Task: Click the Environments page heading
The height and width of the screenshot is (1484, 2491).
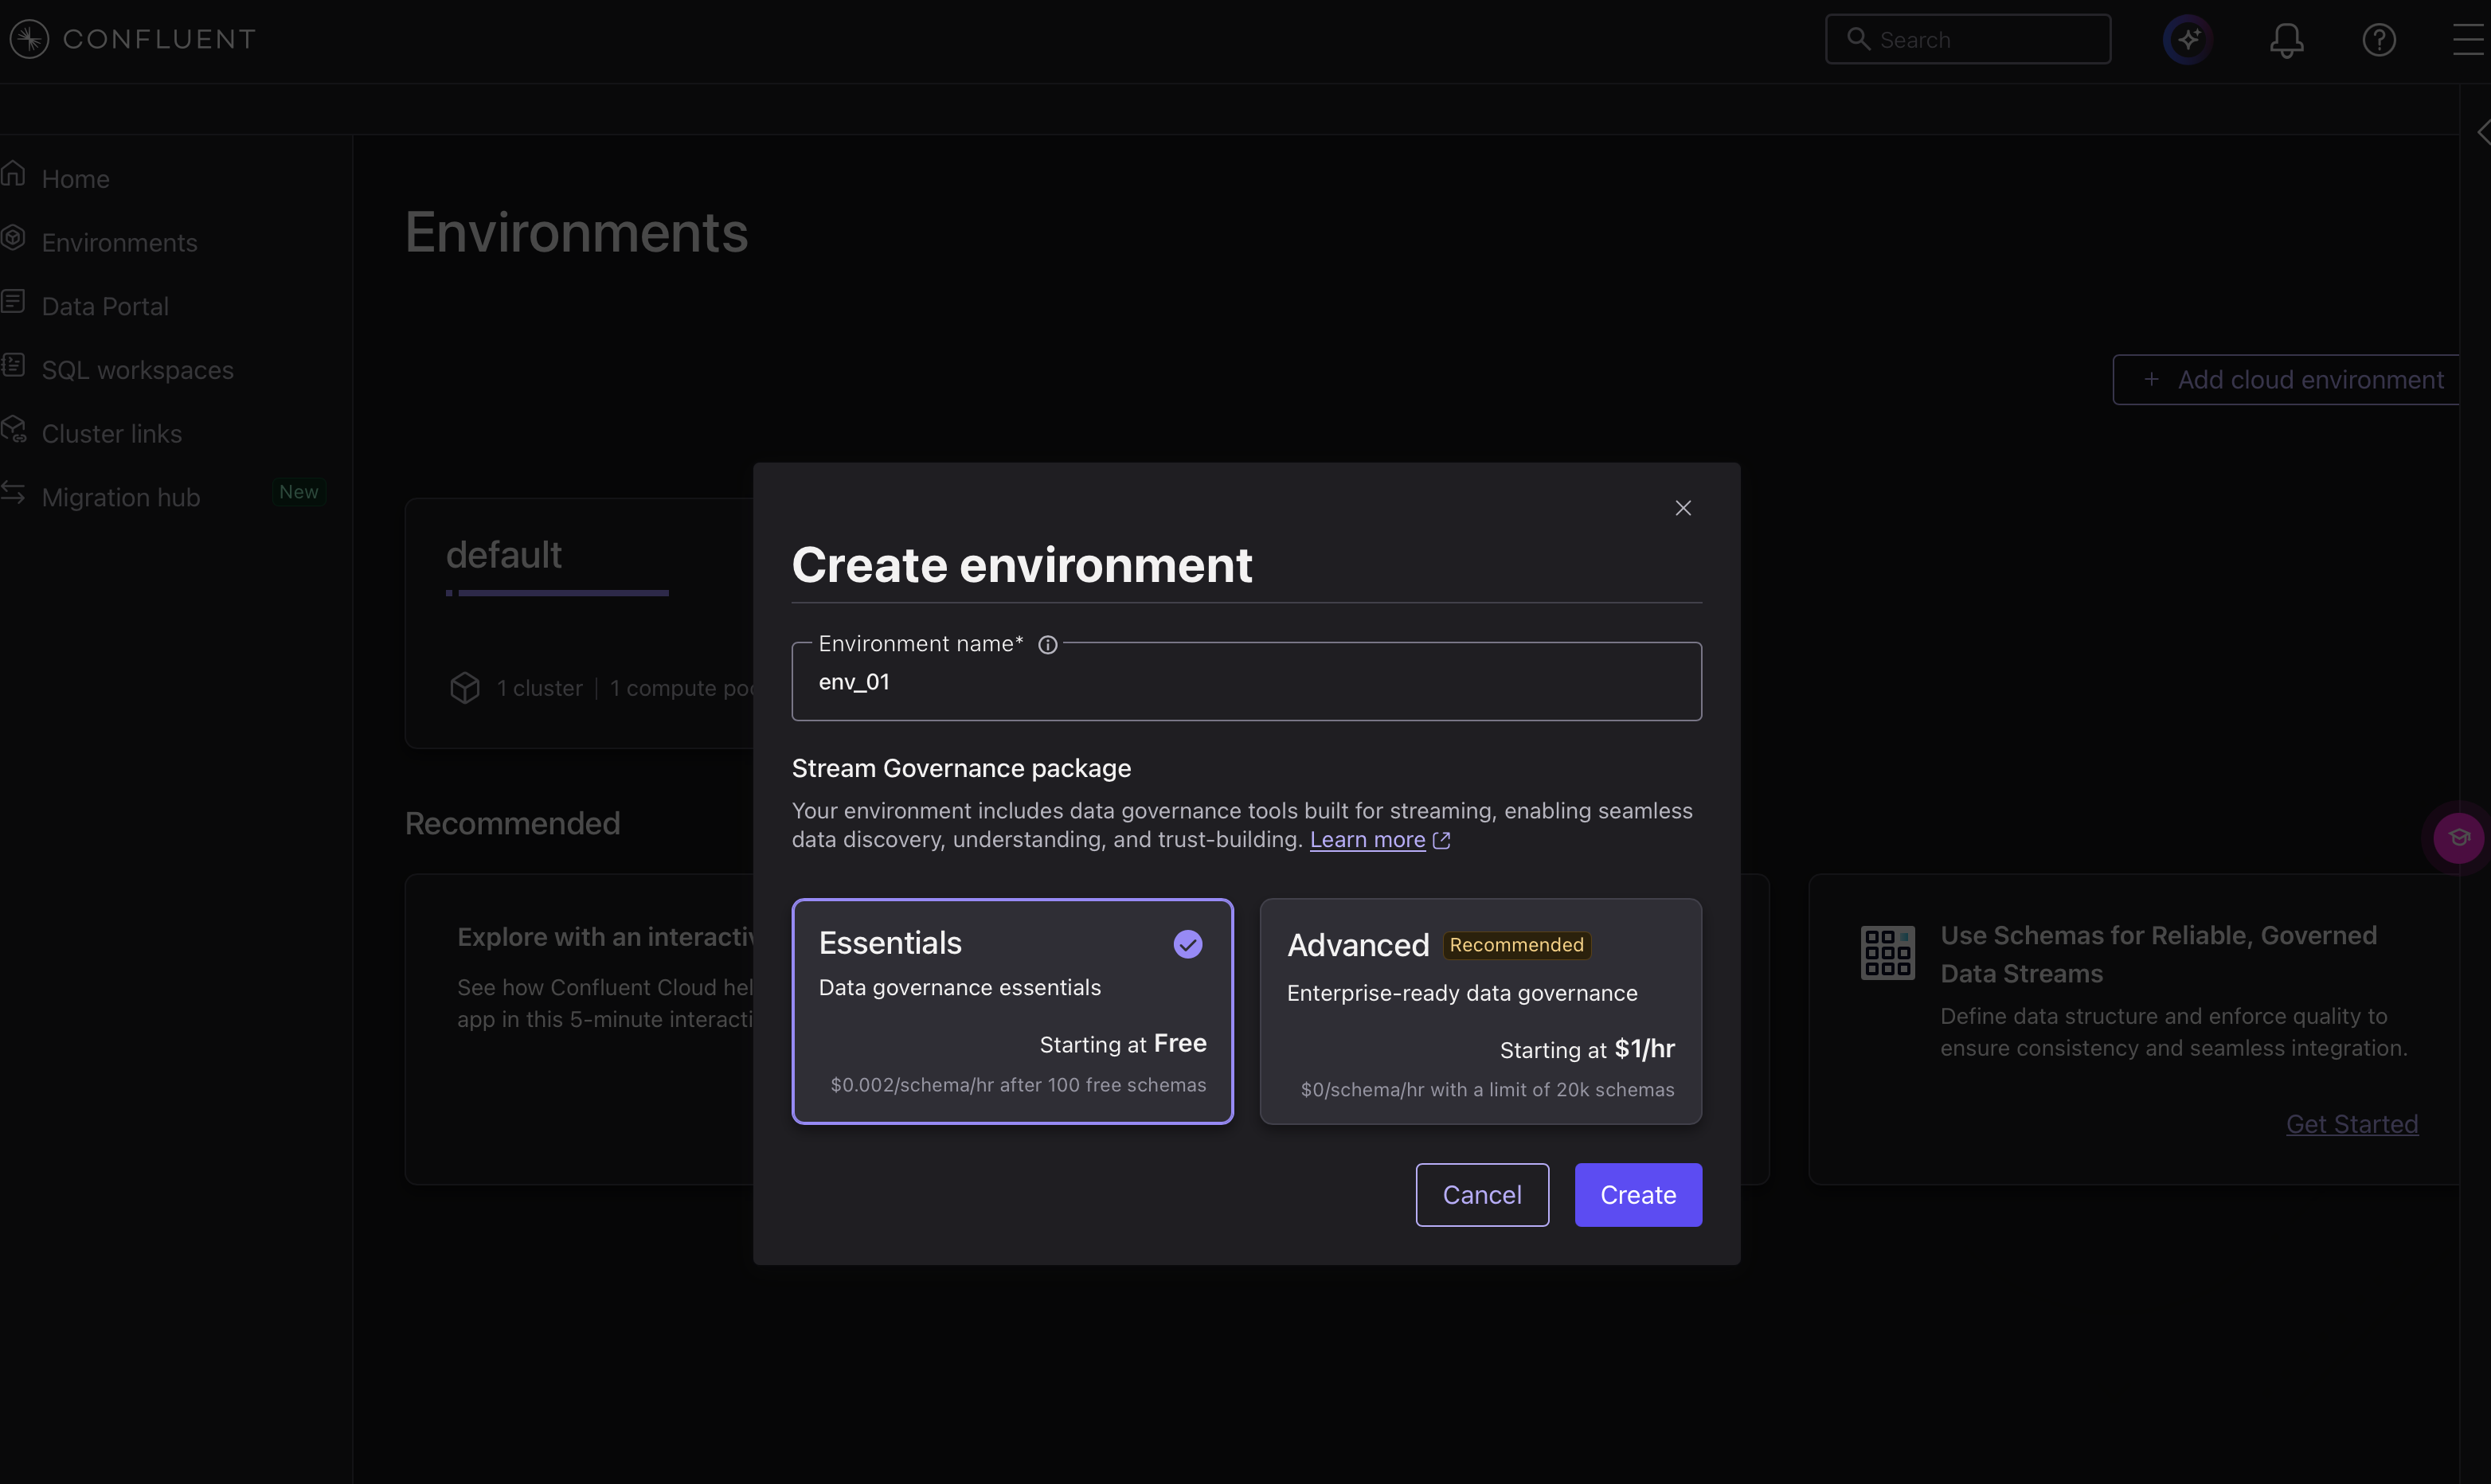Action: [576, 232]
